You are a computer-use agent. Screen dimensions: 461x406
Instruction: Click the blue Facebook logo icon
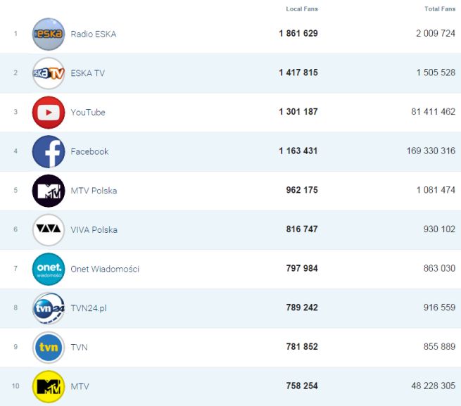click(48, 151)
